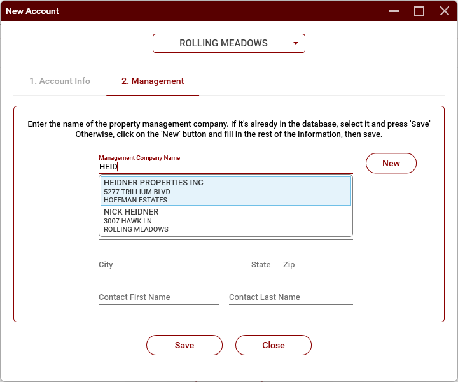458x382 pixels.
Task: Click the Close button beside Save
Action: [x=274, y=345]
